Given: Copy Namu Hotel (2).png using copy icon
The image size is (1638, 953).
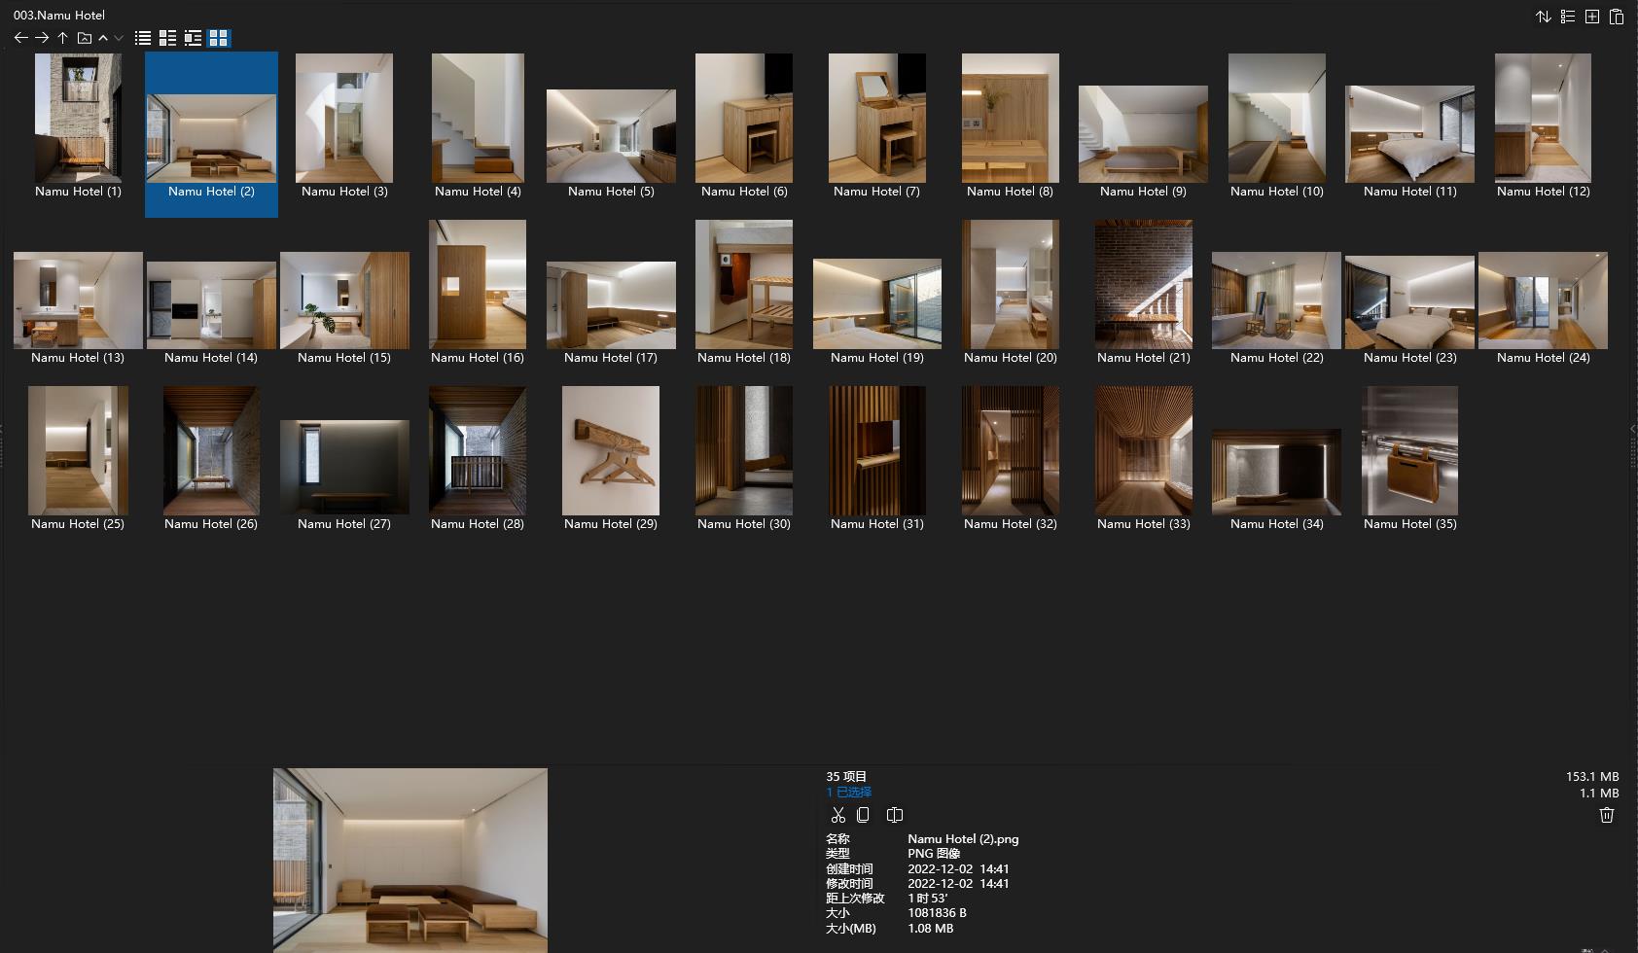Looking at the screenshot, I should pyautogui.click(x=864, y=815).
